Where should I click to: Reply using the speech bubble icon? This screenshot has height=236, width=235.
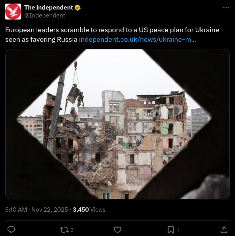pyautogui.click(x=11, y=230)
